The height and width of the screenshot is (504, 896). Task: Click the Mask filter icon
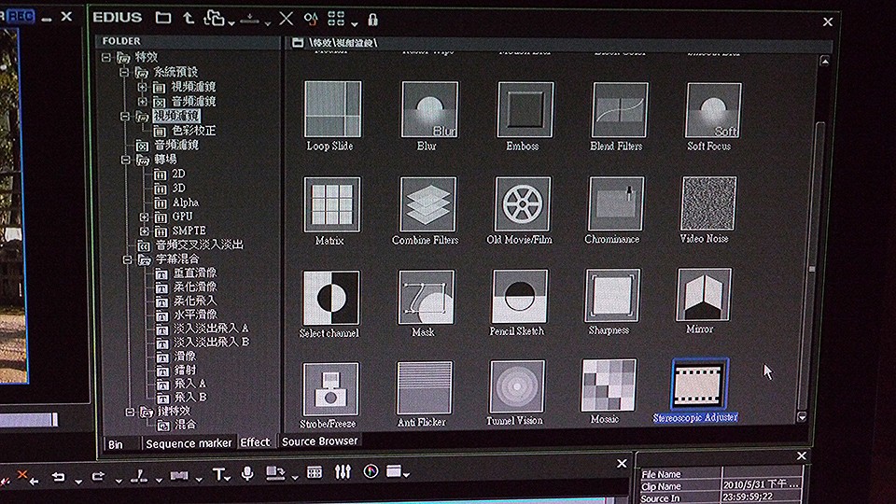point(426,297)
